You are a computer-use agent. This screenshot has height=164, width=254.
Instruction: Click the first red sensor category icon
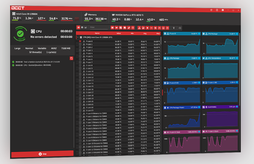[112, 28]
